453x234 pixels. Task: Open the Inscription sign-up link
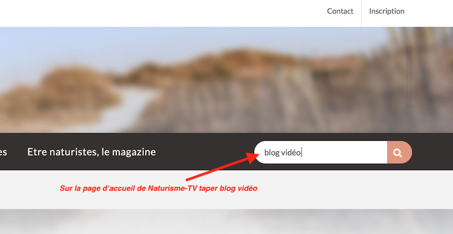click(x=387, y=11)
